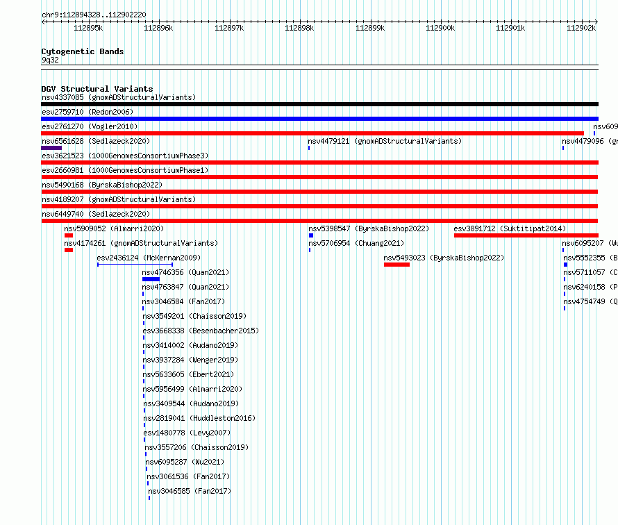This screenshot has height=525, width=618.
Task: Open the nsv4754749 variant label
Action: click(x=590, y=301)
